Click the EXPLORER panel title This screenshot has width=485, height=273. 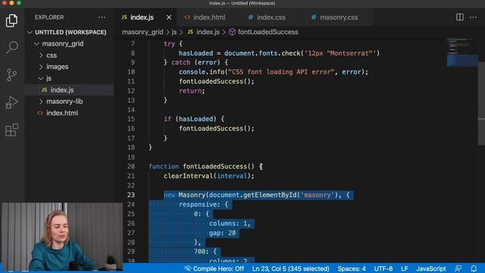(49, 17)
